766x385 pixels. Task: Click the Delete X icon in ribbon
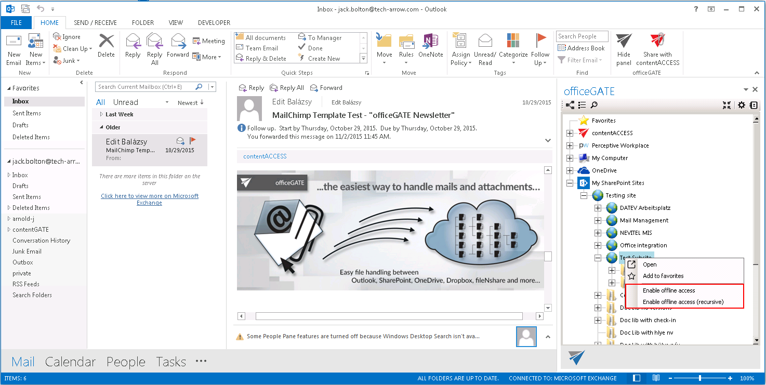[106, 41]
